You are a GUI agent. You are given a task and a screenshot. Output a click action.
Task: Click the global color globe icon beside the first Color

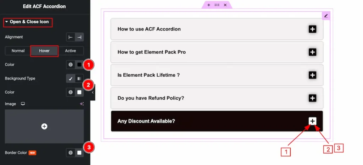(x=71, y=65)
